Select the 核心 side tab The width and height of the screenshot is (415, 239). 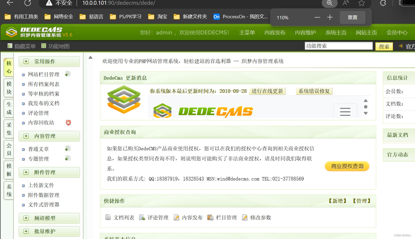click(x=9, y=67)
